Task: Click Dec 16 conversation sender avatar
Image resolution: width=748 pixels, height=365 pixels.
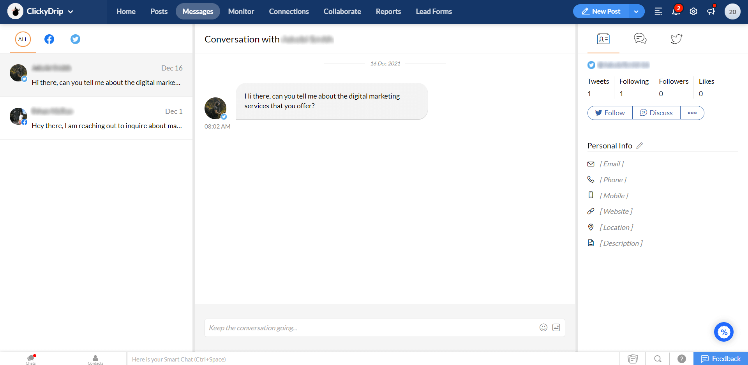Action: click(x=18, y=73)
